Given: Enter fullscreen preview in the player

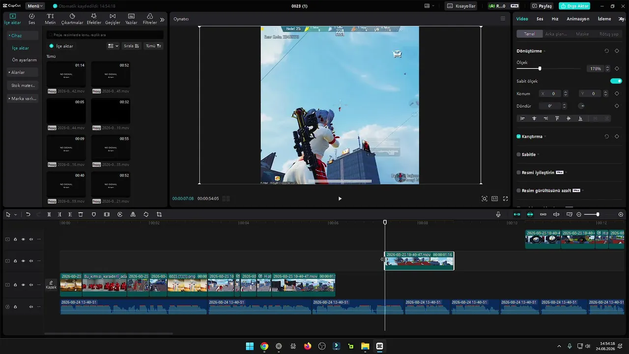Looking at the screenshot, I should tap(505, 199).
